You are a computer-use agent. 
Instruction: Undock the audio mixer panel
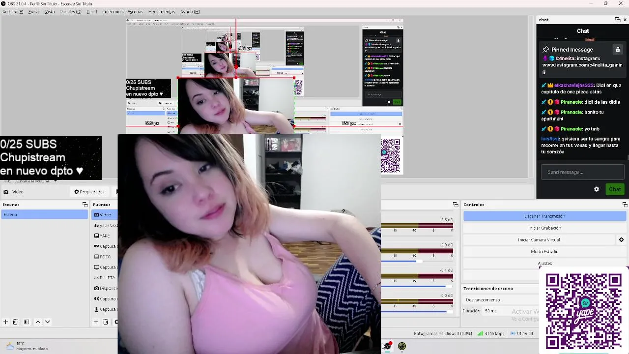point(455,205)
